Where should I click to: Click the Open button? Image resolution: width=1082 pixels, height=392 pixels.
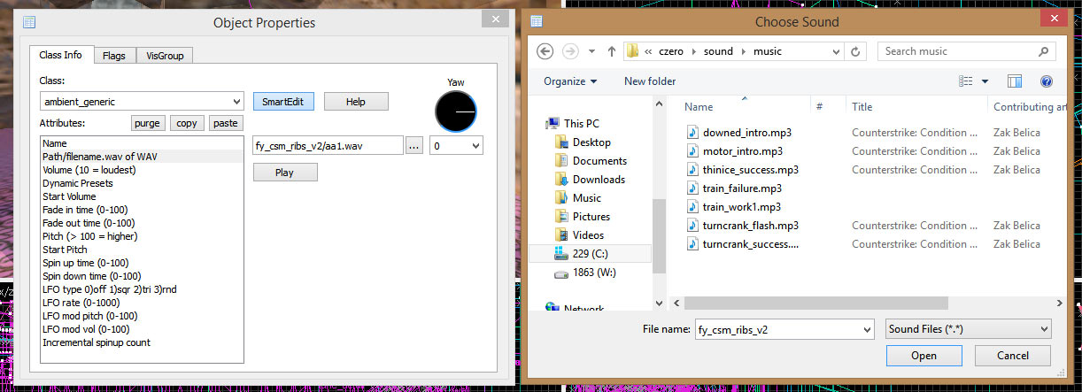click(924, 356)
